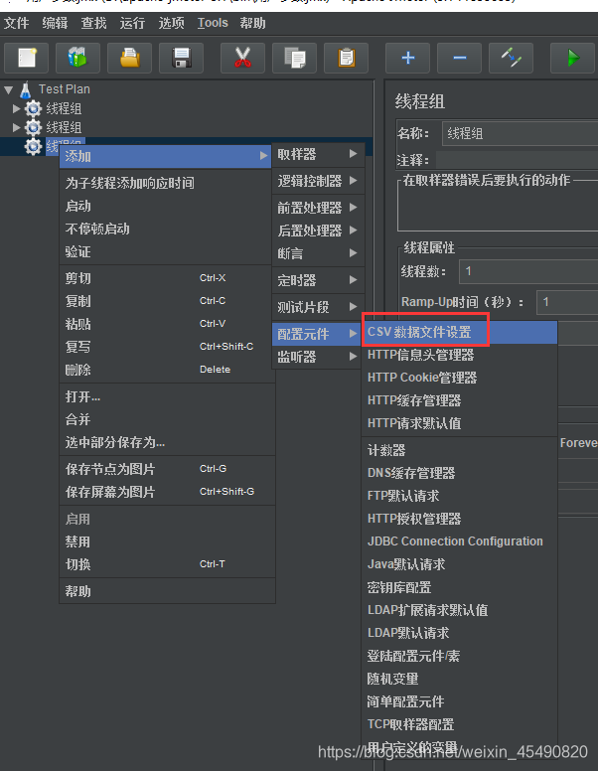Open the 定时器 submenu
The image size is (598, 771).
(x=318, y=280)
